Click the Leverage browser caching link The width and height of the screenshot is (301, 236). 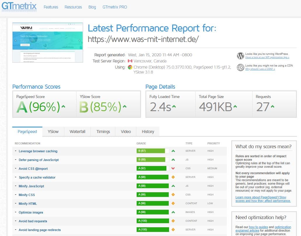[x=38, y=151]
